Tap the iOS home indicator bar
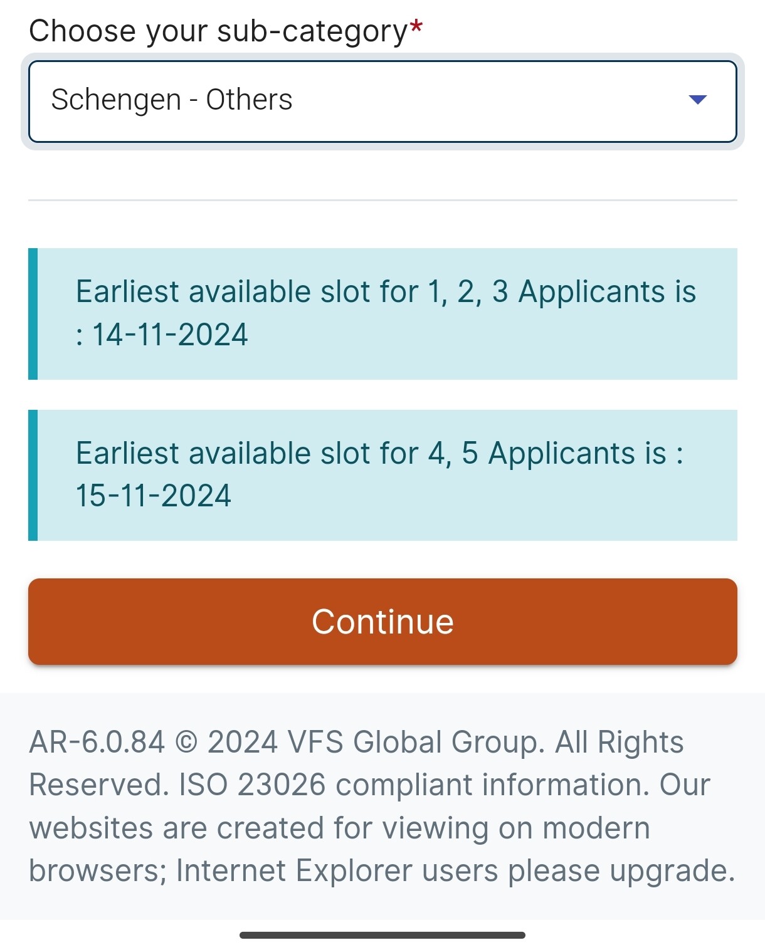Image resolution: width=765 pixels, height=950 pixels. [x=382, y=935]
